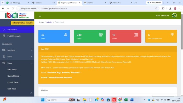Screen dimensions: 183x103
Task: Show hidden system tray icons
Action: tap(145, 100)
